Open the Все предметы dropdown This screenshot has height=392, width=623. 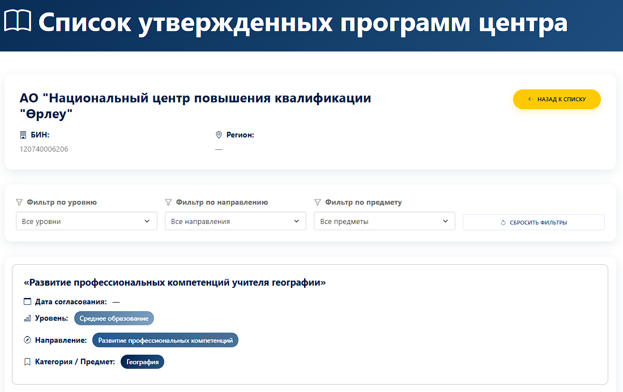tap(384, 221)
